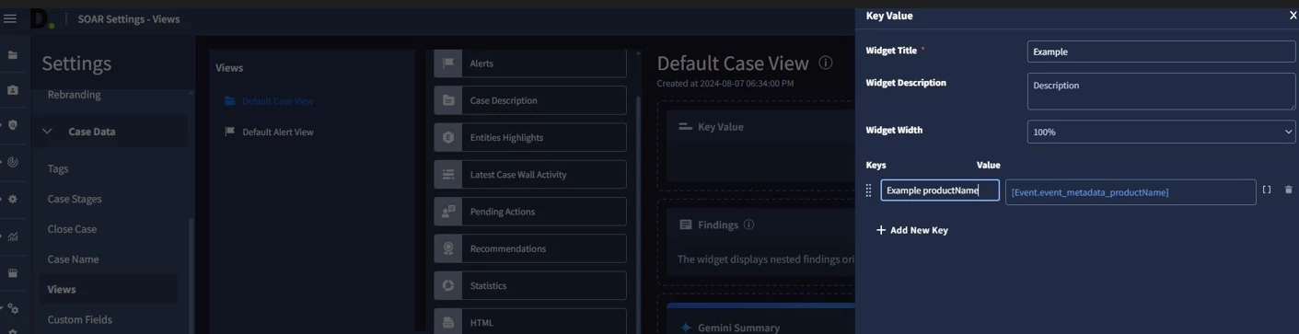Select Default Alert View in Views list
The height and width of the screenshot is (334, 1299).
(x=277, y=132)
